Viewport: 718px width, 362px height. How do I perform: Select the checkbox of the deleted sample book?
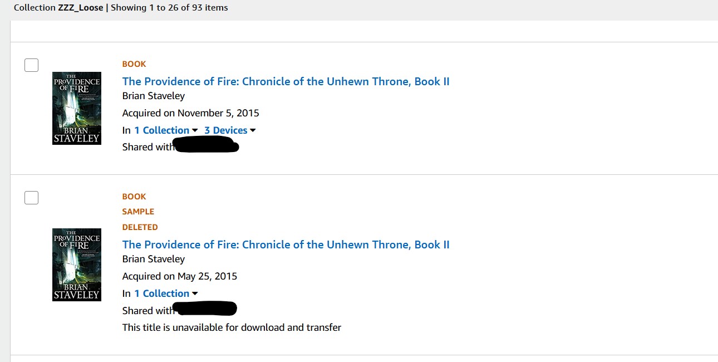31,197
